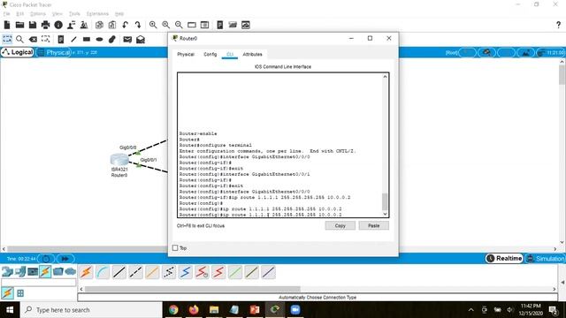The image size is (566, 318).
Task: Zoom in on the workspace
Action: click(x=153, y=25)
